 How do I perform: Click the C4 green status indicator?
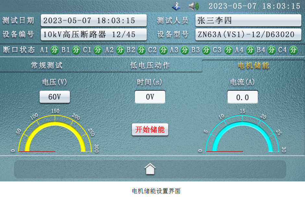coord(293,50)
